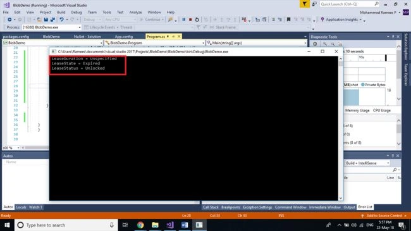Click Cortana microphone icon in search box
The image size is (411, 231).
click(112, 225)
